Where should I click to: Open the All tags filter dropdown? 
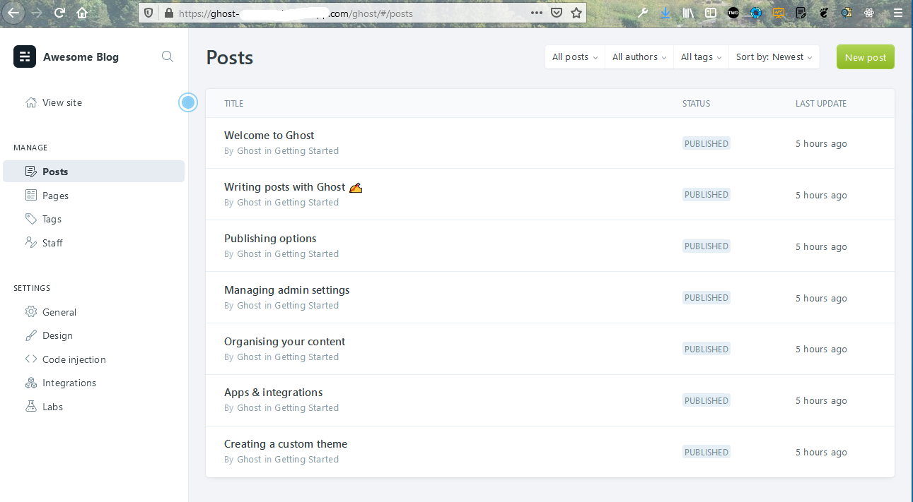point(701,57)
